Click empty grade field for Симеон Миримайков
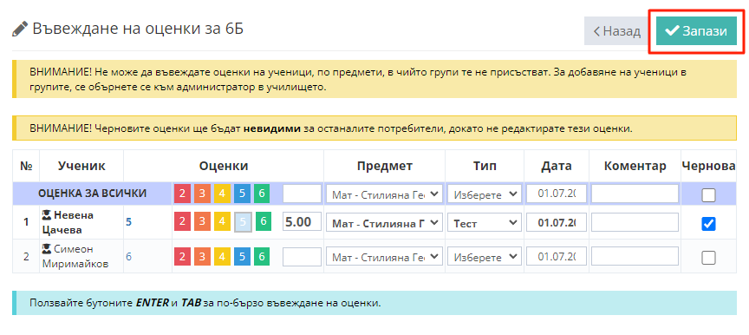749x335 pixels. pyautogui.click(x=302, y=257)
